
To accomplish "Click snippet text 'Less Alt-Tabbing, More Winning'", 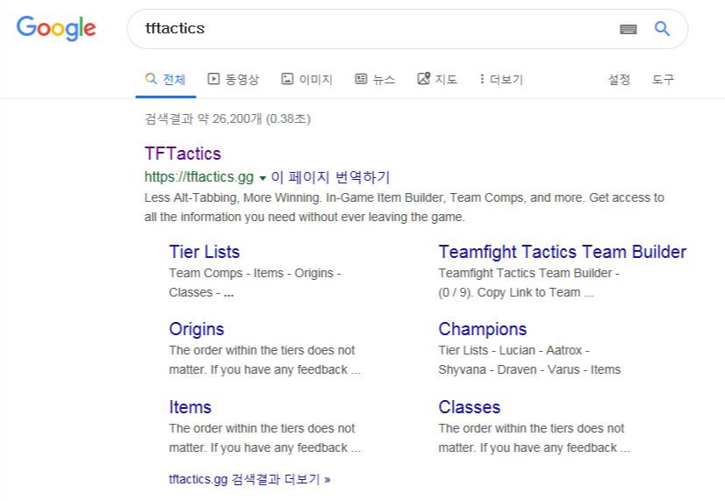I will point(232,197).
